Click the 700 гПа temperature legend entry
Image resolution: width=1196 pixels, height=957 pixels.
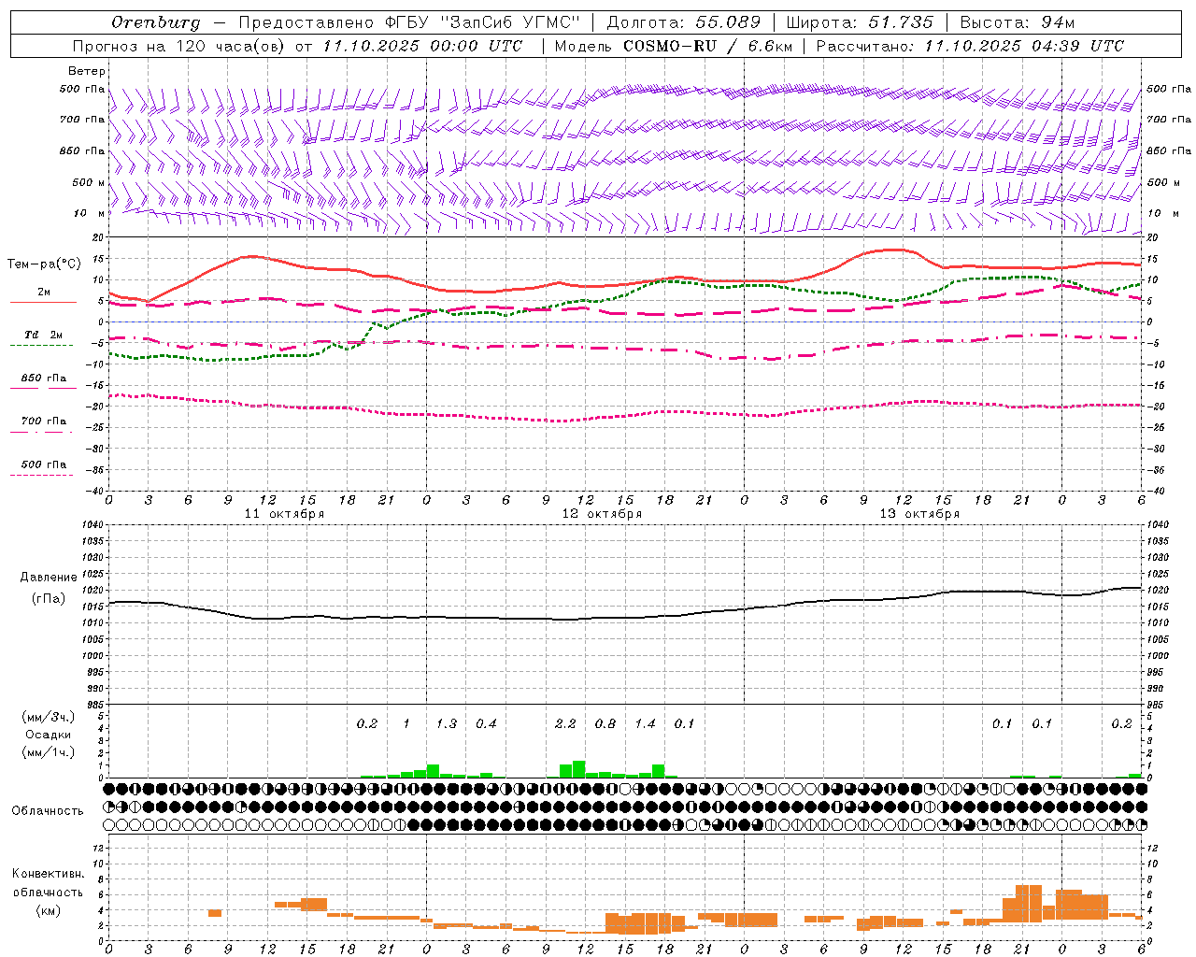pos(44,421)
